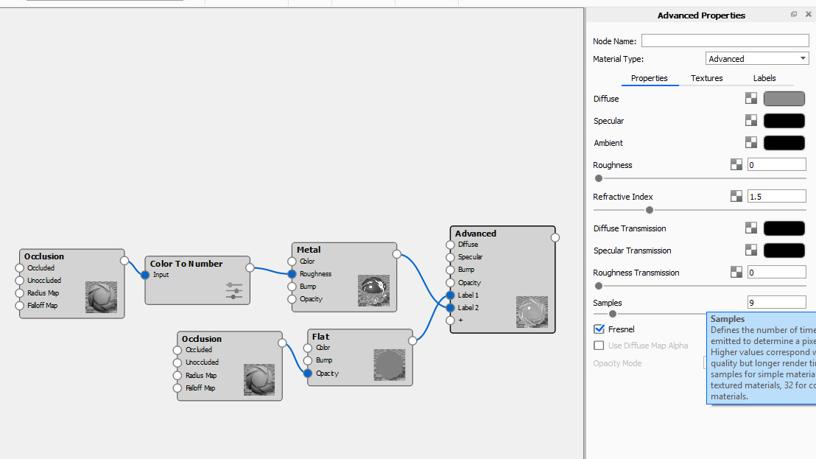Click the Color To Number output socket
Viewport: 816px width, 459px height.
pos(250,267)
